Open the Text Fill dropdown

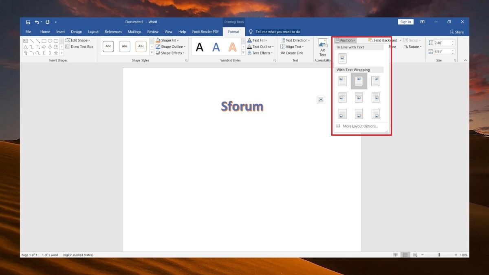pyautogui.click(x=257, y=40)
